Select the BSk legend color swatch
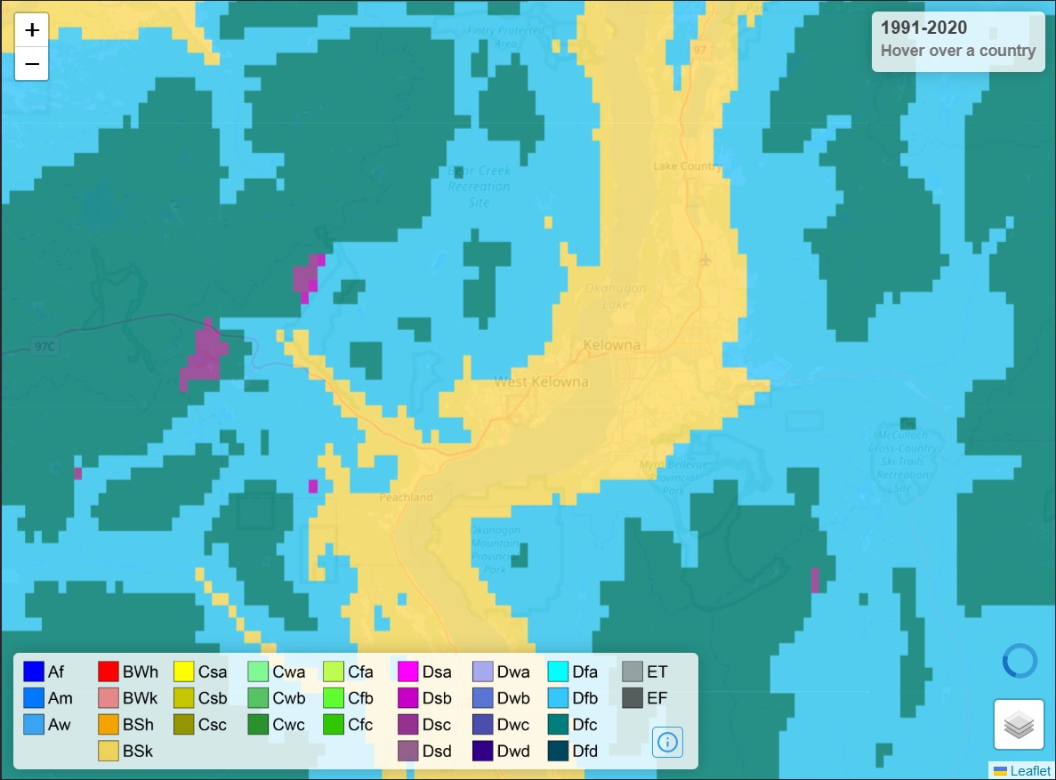 click(x=109, y=752)
